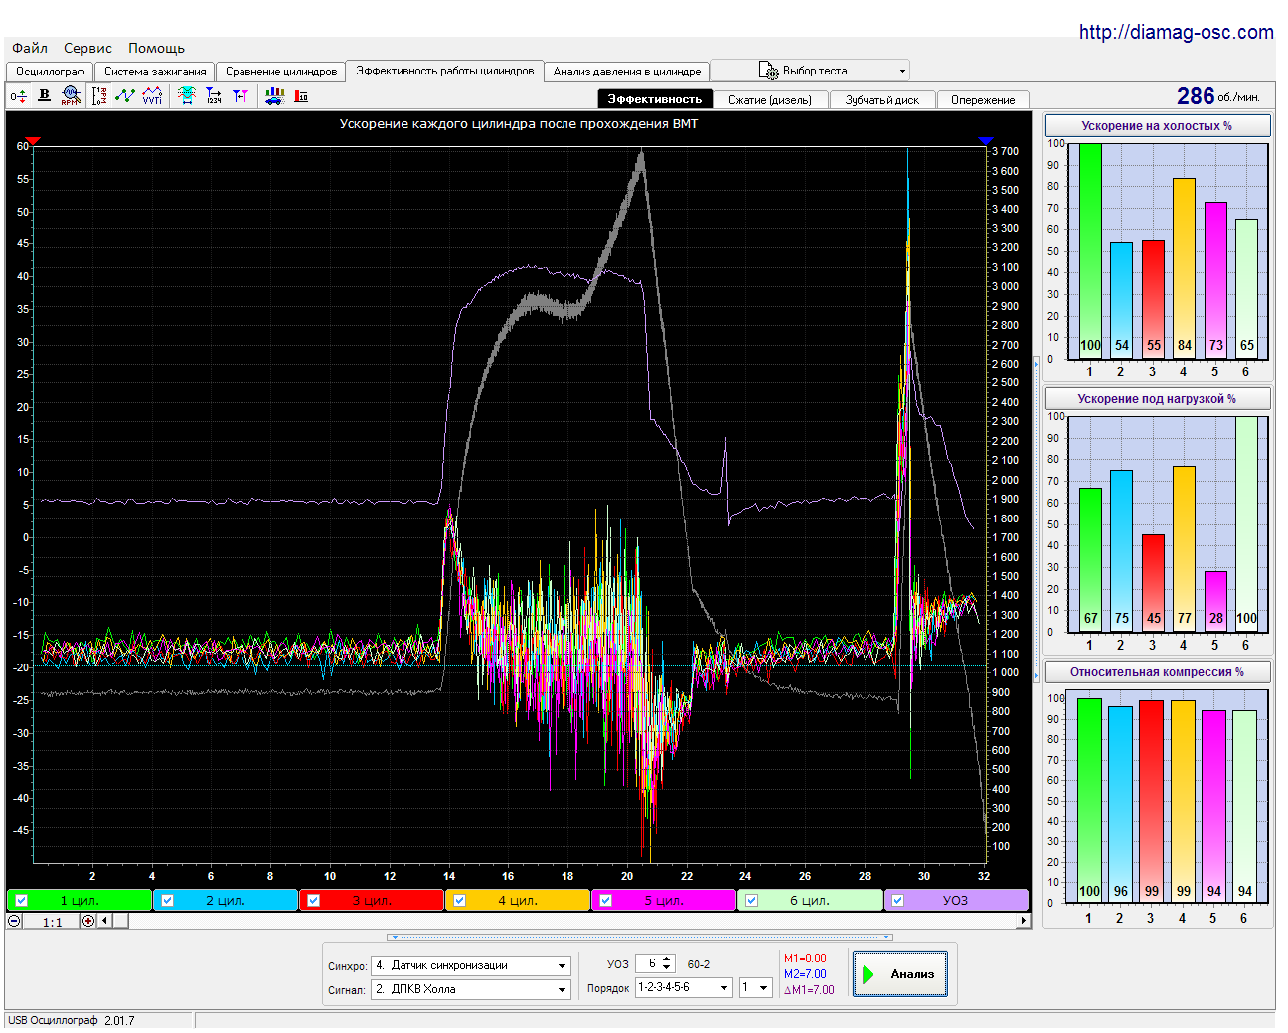Click the УОЗ value field showing 6

(649, 964)
